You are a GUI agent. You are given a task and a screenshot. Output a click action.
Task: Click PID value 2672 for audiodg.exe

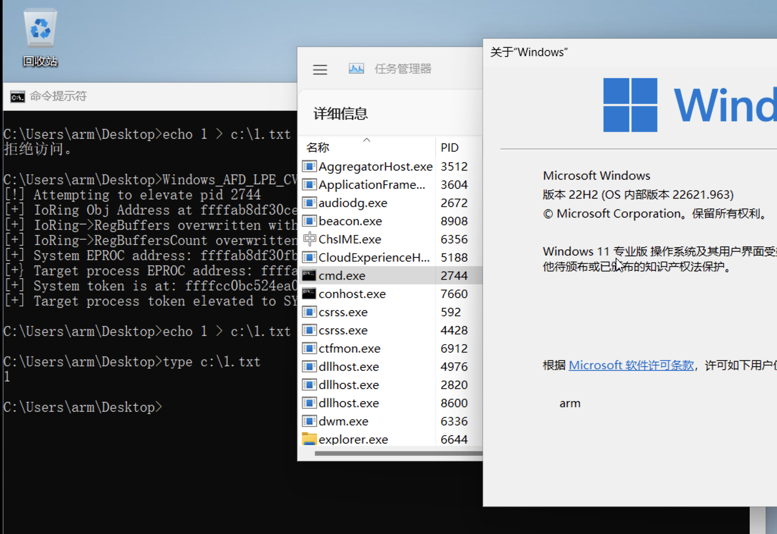(x=454, y=203)
